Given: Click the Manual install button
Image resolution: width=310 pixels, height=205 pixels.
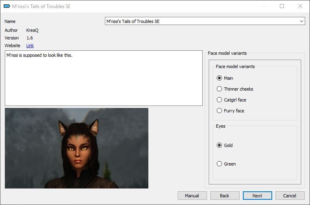Looking at the screenshot, I should coord(192,196).
